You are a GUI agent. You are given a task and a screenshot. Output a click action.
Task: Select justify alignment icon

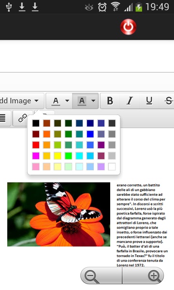point(3,118)
